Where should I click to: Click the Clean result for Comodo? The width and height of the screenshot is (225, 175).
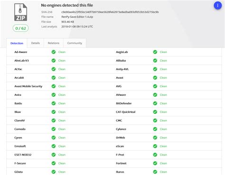tap(62, 129)
